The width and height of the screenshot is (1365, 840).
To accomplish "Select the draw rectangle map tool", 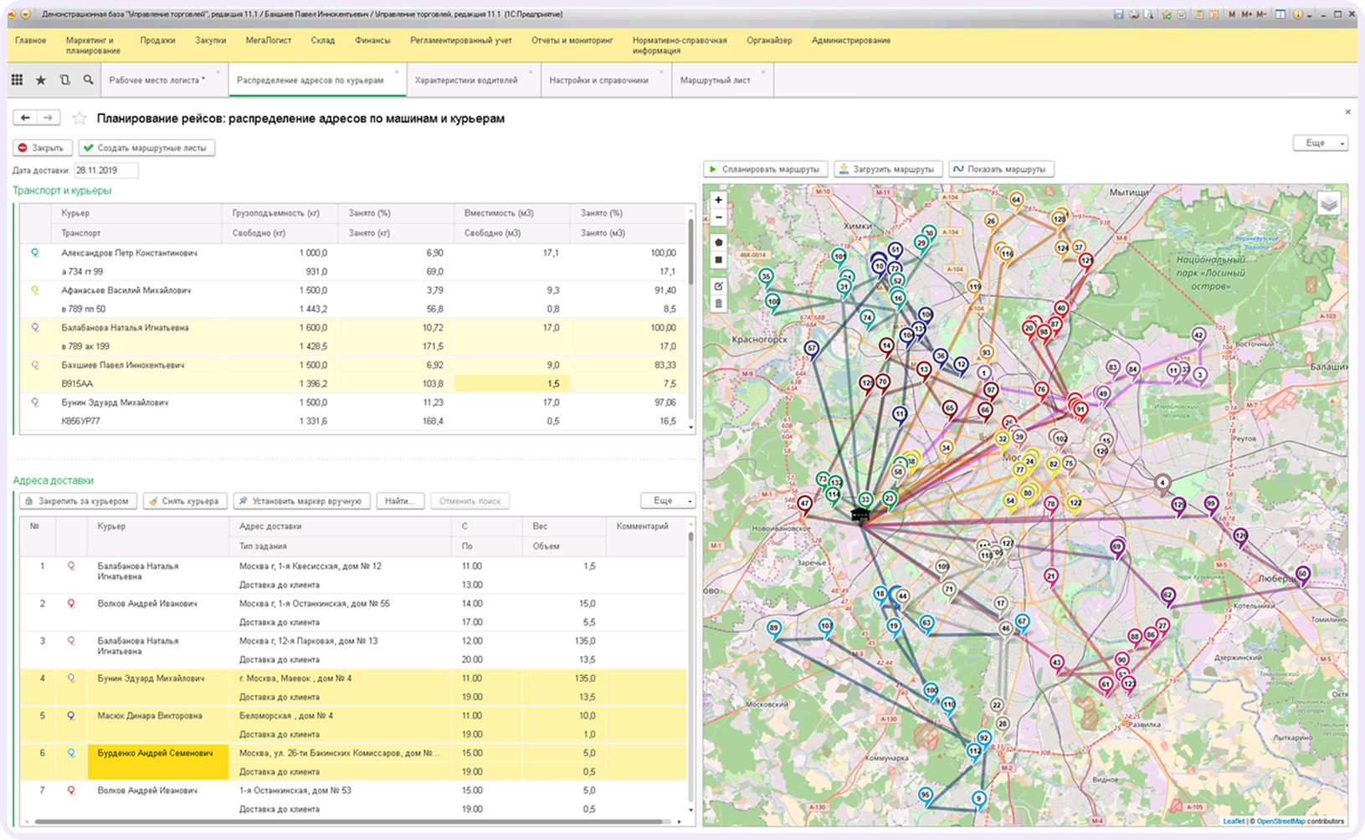I will (x=718, y=260).
